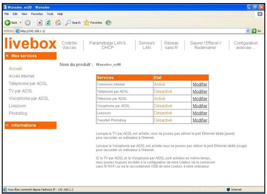This screenshot has height=194, width=267.
Task: Collapse the Mes services panel
Action: [7, 56]
